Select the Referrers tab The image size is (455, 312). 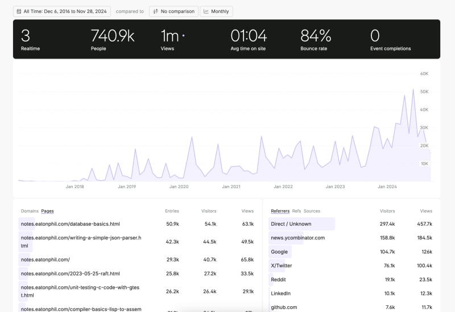(x=280, y=211)
